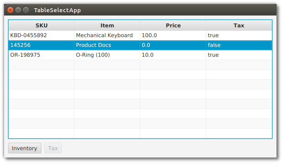
Task: Click tax value of Mechanical Keyboard row
Action: point(213,35)
